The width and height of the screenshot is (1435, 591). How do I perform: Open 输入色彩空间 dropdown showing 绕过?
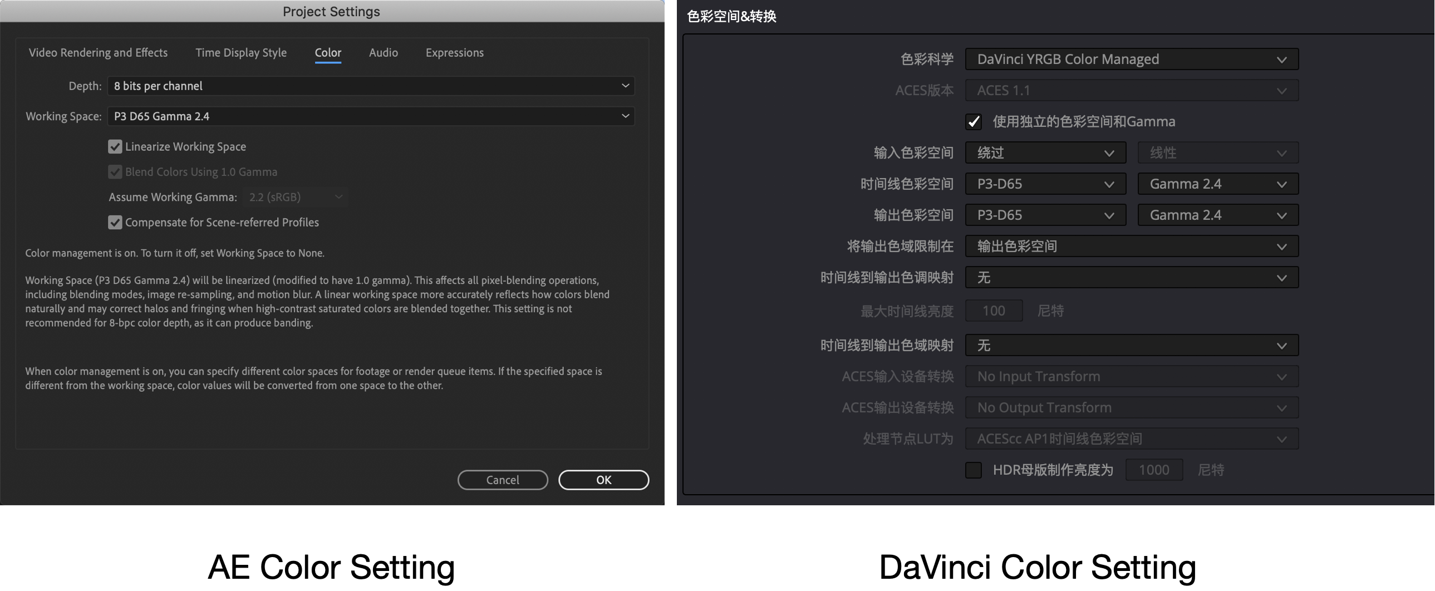[1045, 152]
